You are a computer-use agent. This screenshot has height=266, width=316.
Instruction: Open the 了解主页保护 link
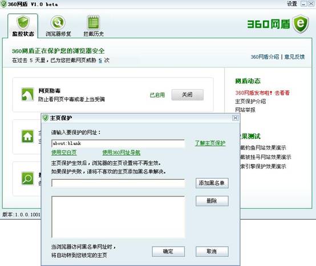coord(210,143)
